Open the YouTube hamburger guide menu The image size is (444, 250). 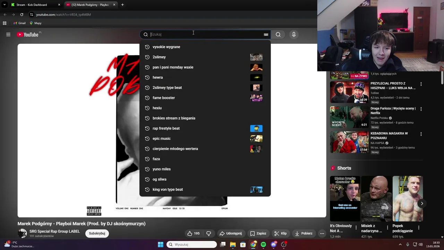point(8,34)
